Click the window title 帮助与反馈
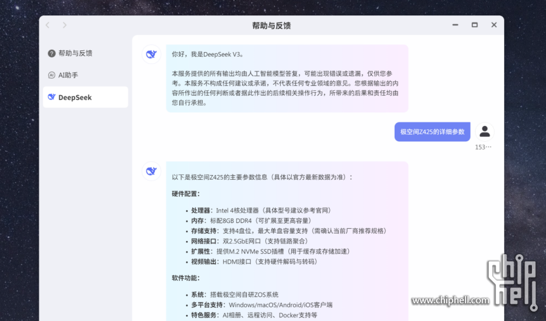The height and width of the screenshot is (321, 546). pyautogui.click(x=272, y=25)
